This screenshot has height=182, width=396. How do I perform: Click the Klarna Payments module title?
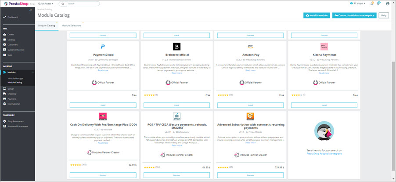coord(324,55)
